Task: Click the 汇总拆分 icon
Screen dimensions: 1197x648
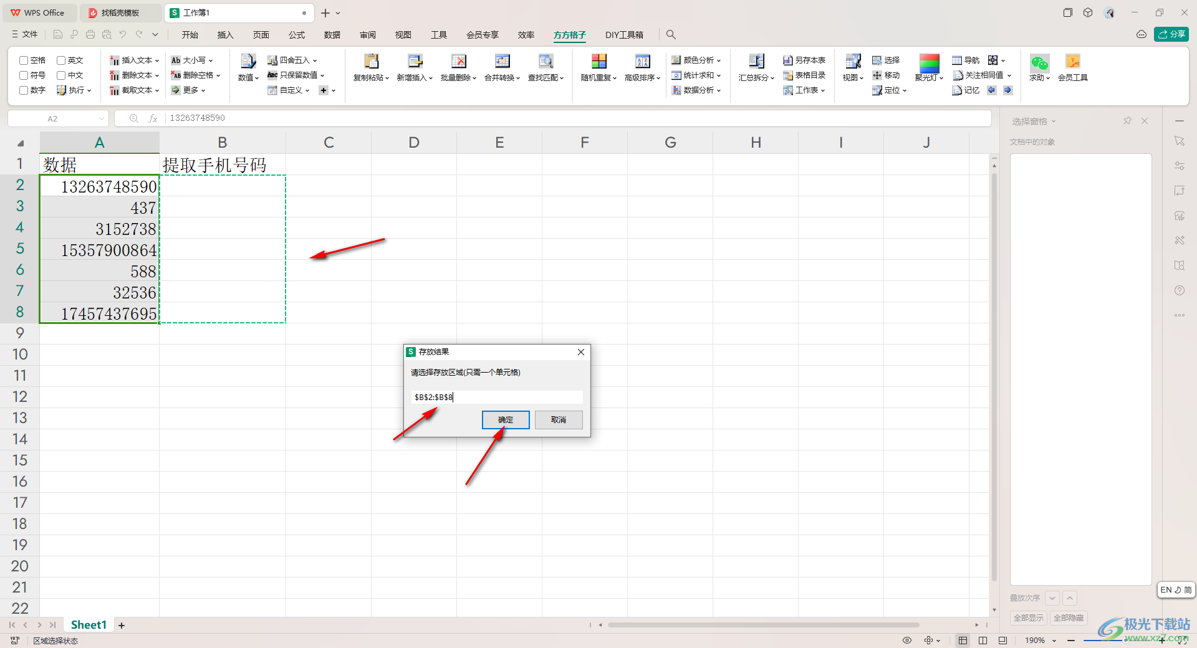Action: (x=757, y=61)
